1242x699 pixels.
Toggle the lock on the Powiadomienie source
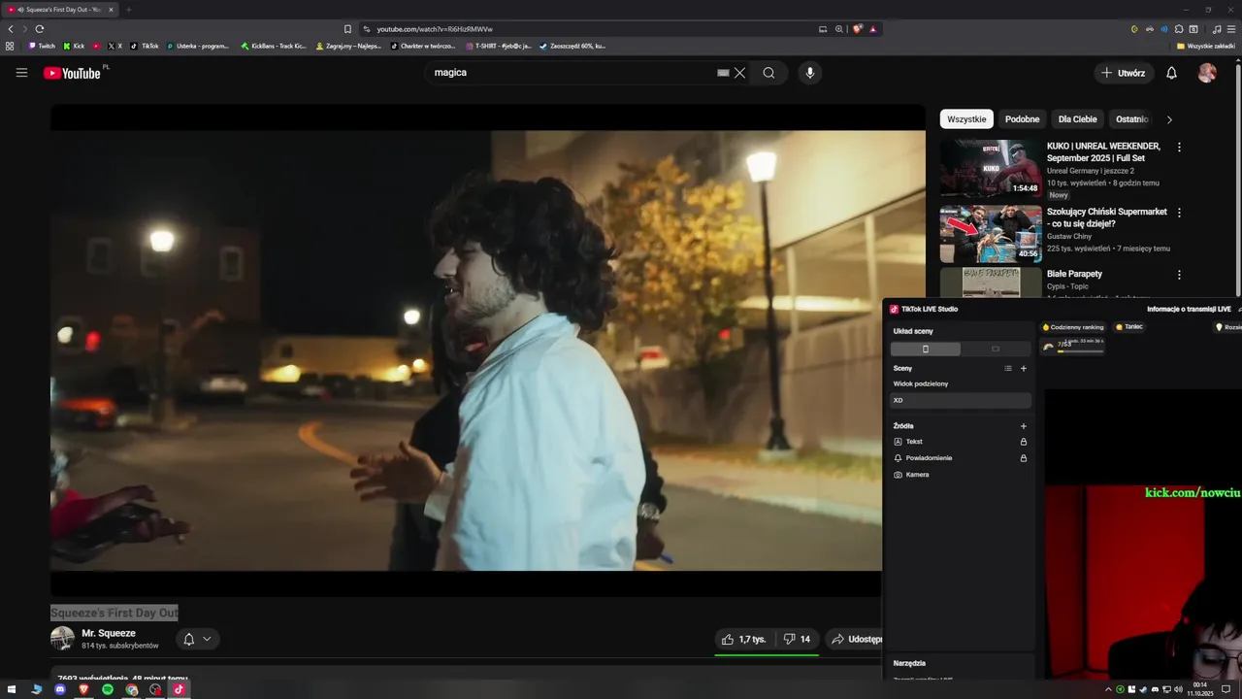[1024, 458]
